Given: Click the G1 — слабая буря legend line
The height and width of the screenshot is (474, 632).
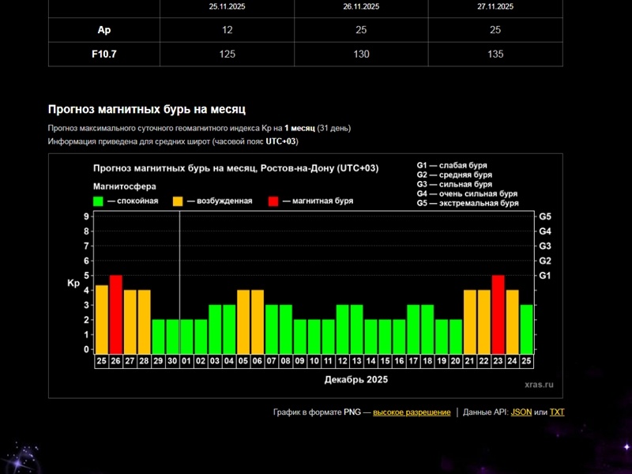Looking at the screenshot, I should [x=452, y=165].
